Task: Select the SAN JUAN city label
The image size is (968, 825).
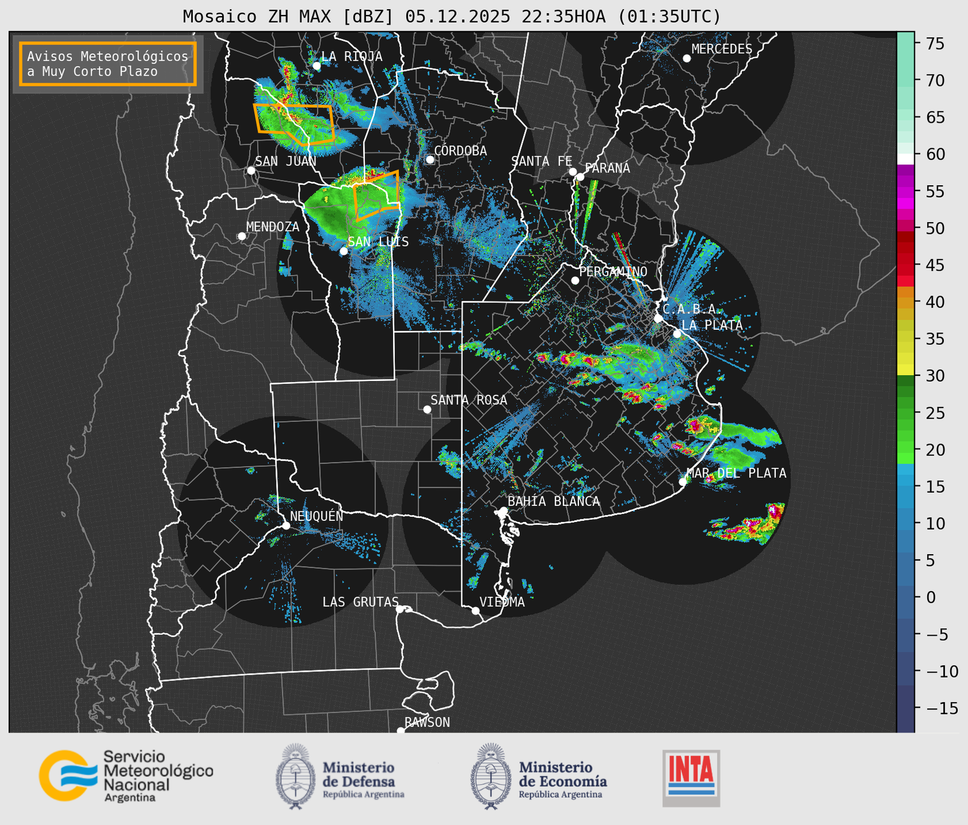Action: point(285,161)
